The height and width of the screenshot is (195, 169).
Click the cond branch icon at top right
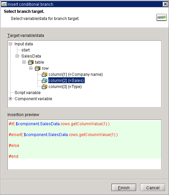(x=162, y=17)
